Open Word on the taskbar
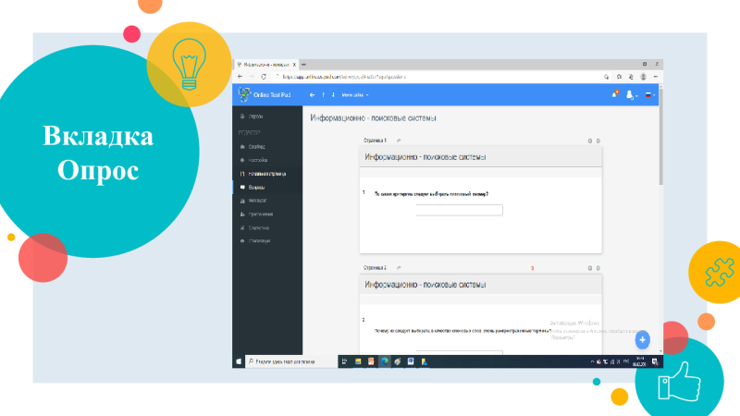Viewport: 740px width, 416px height. pyautogui.click(x=411, y=361)
